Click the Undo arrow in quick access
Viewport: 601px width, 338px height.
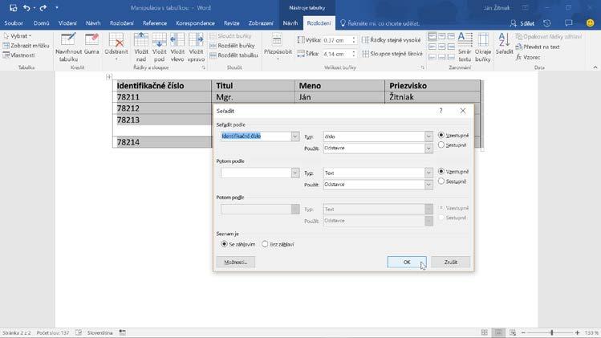[x=26, y=8]
